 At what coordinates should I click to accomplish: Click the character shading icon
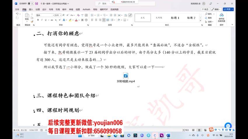(82, 20)
